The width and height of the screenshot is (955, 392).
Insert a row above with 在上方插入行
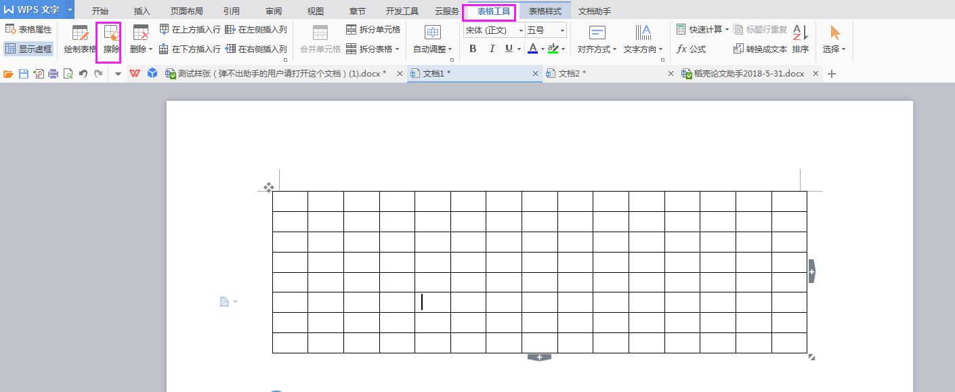pyautogui.click(x=190, y=30)
